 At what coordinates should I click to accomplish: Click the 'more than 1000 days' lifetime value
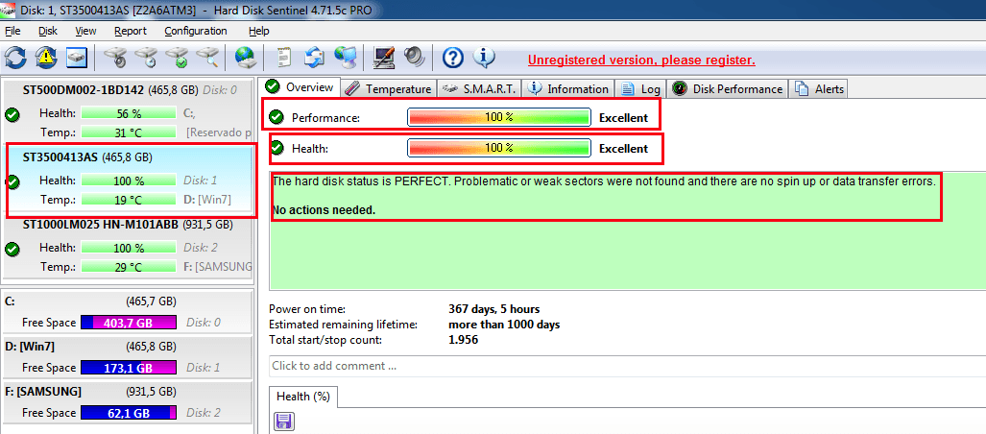pos(504,325)
